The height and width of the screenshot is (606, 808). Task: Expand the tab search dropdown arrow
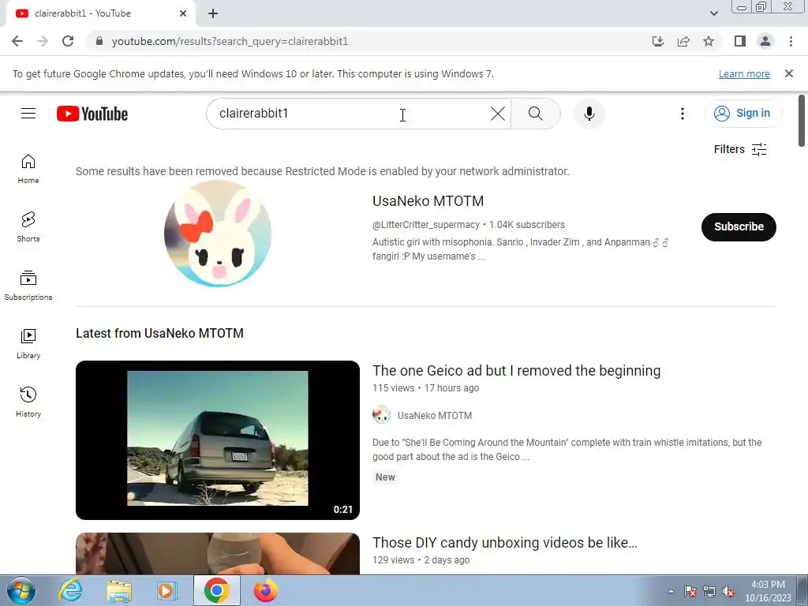pyautogui.click(x=713, y=13)
